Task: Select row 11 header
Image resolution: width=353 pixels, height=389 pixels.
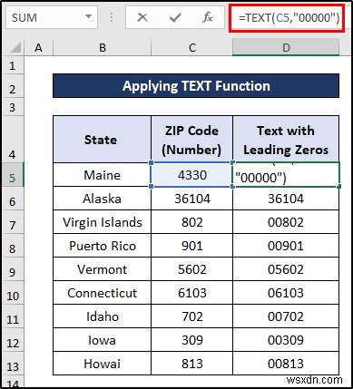Action: [13, 316]
